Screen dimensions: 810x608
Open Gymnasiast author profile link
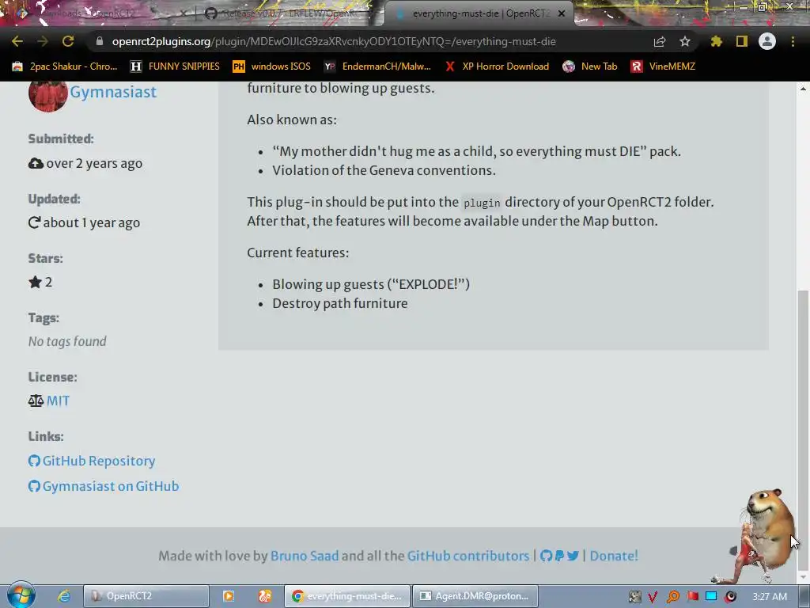point(113,92)
